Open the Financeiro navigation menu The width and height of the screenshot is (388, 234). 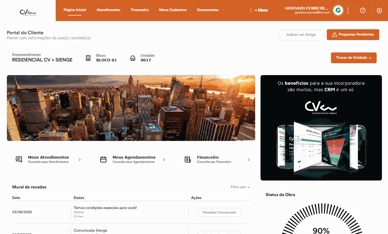pyautogui.click(x=140, y=10)
